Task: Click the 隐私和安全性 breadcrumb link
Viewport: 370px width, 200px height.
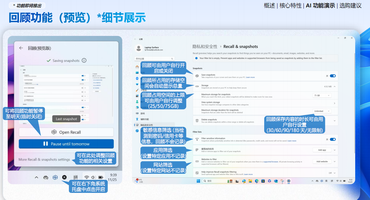Action: (x=205, y=47)
